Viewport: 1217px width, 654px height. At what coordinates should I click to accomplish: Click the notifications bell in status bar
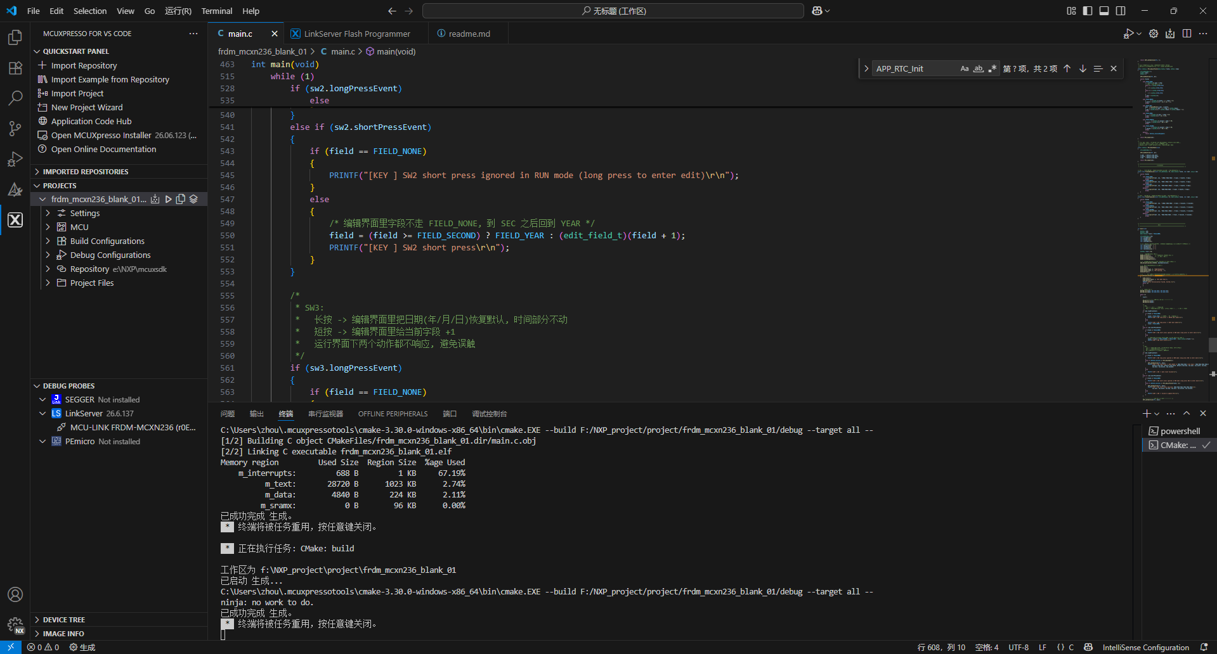coord(1204,647)
